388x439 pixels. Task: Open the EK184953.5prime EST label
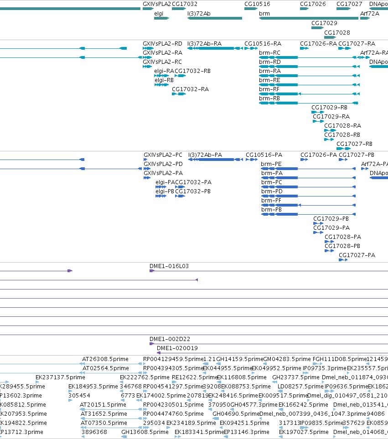pos(93,387)
